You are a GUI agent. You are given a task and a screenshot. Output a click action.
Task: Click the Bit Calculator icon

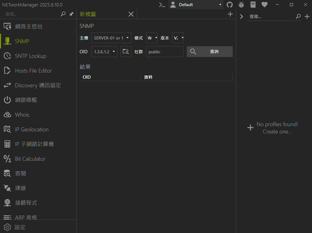click(x=7, y=159)
